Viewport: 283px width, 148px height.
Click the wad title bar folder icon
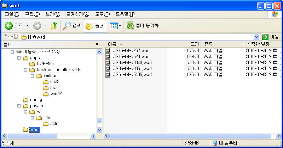[5, 6]
